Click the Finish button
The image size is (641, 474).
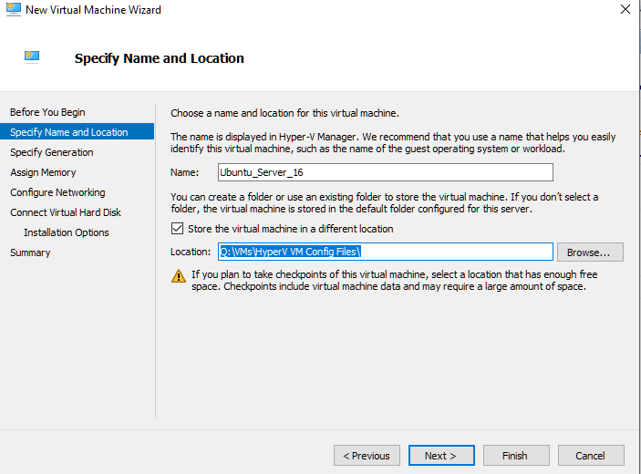coord(516,455)
